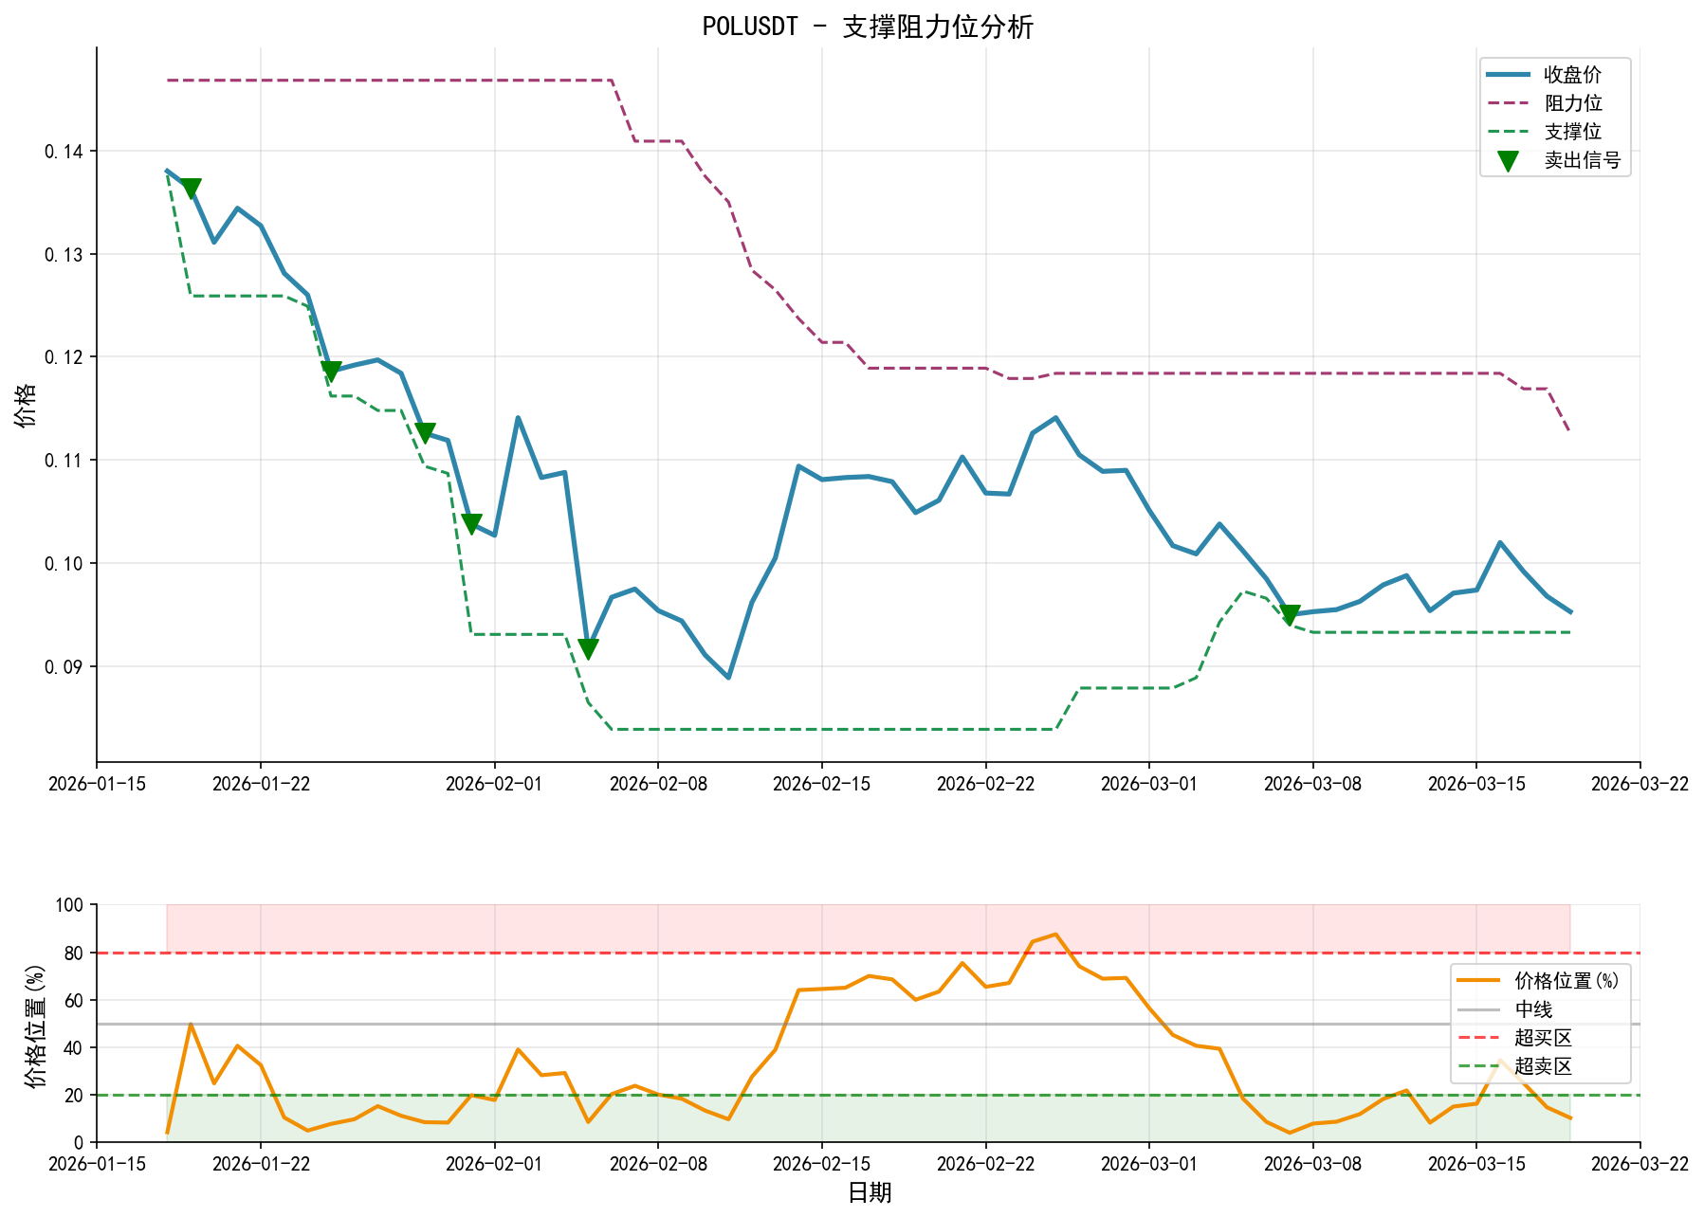Click the 2026-02-15 x-axis tick label
This screenshot has width=1704, height=1217.
821,784
